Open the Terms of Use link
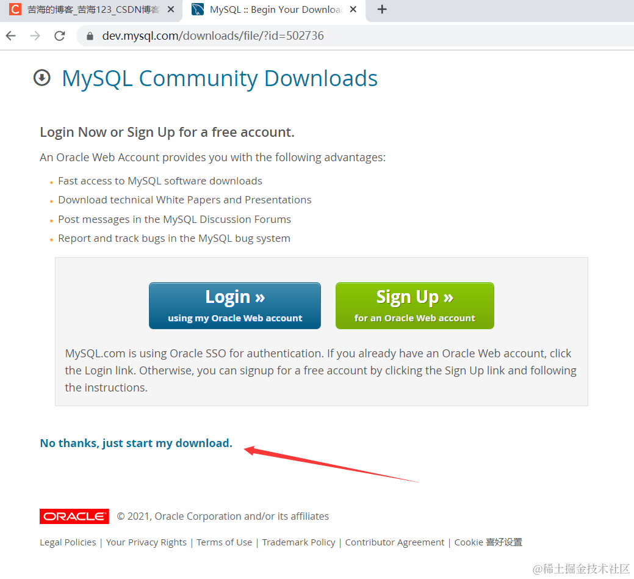634x579 pixels. tap(225, 542)
